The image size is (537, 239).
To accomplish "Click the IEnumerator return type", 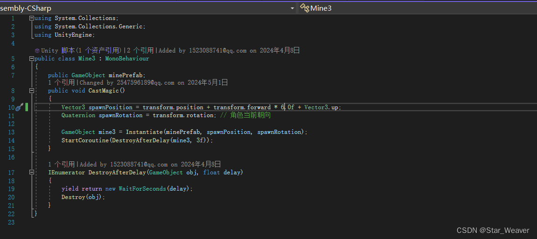I will click(66, 173).
